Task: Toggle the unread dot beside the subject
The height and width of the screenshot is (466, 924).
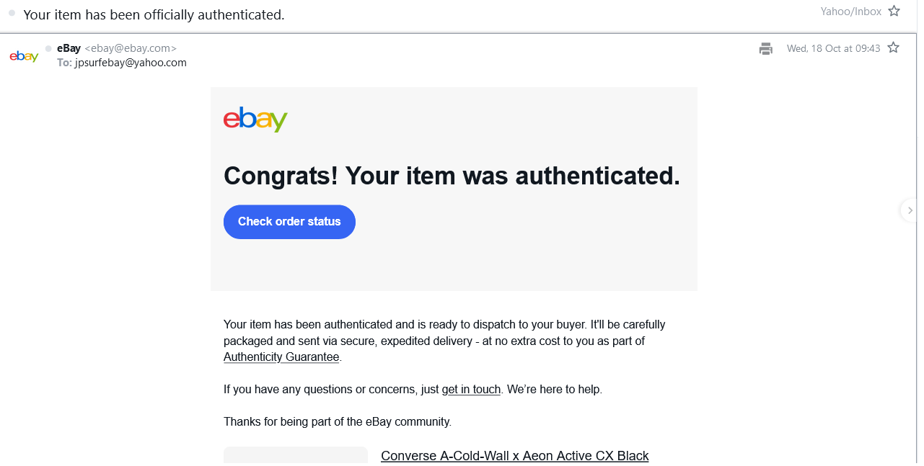Action: (12, 13)
